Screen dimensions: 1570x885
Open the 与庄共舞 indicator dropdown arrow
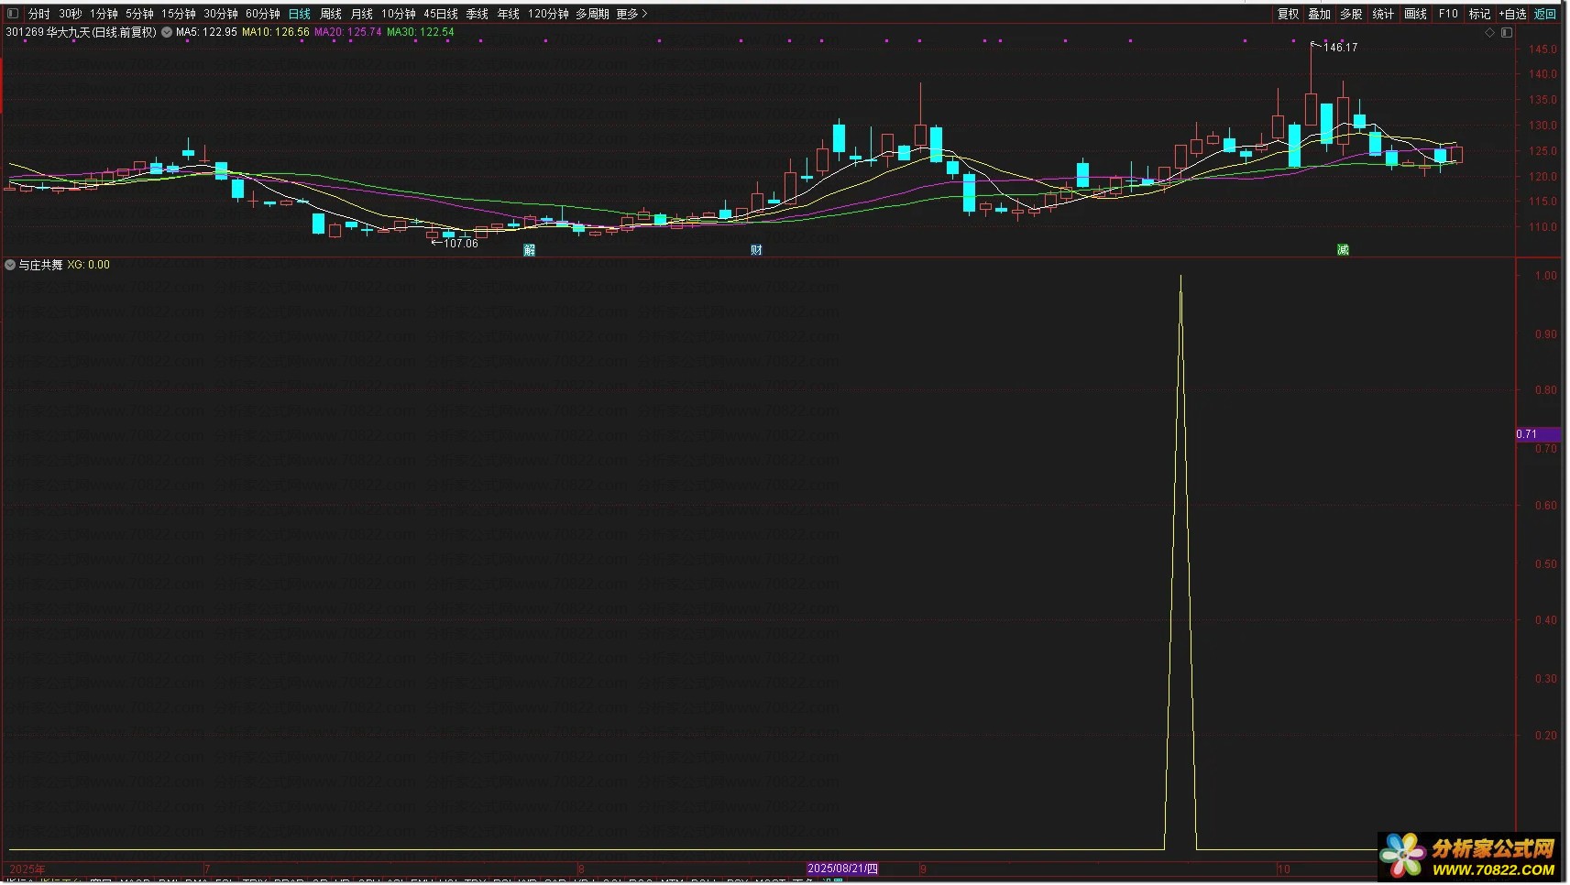click(10, 265)
